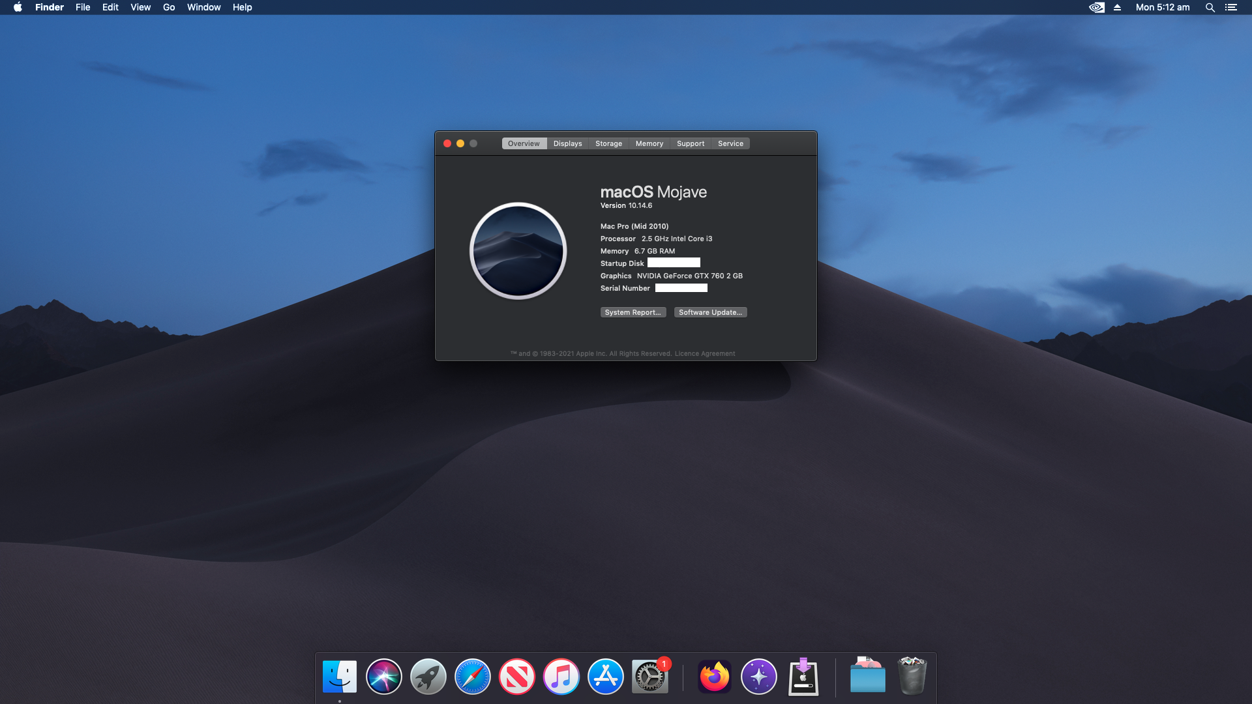This screenshot has width=1252, height=704.
Task: Launch Firefox from the dock
Action: pyautogui.click(x=715, y=677)
